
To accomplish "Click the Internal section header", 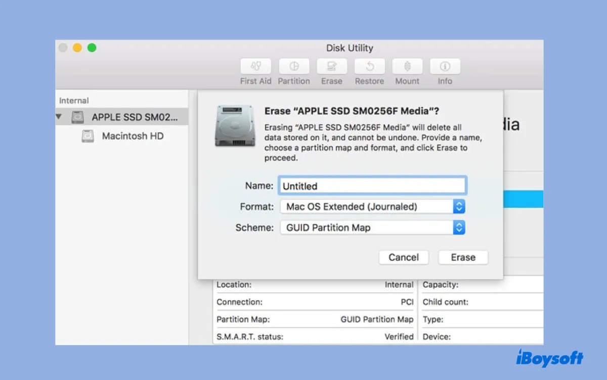I will click(74, 100).
